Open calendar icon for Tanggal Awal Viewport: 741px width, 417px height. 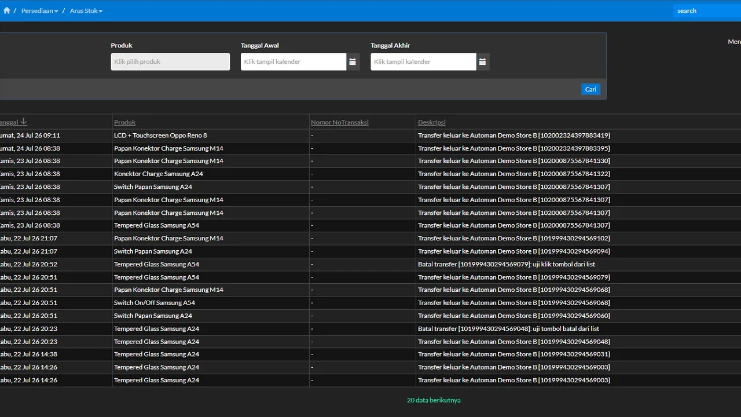353,62
